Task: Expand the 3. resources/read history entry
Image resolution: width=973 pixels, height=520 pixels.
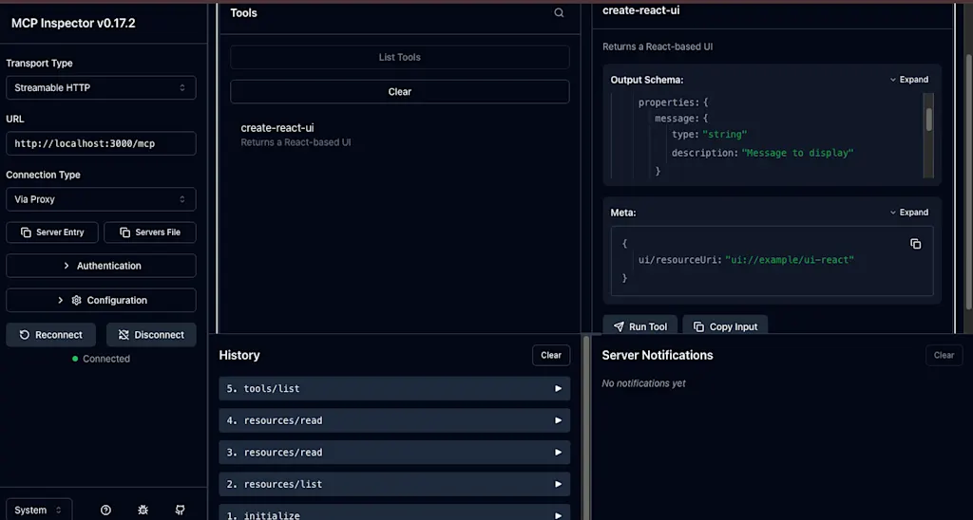Action: (394, 453)
